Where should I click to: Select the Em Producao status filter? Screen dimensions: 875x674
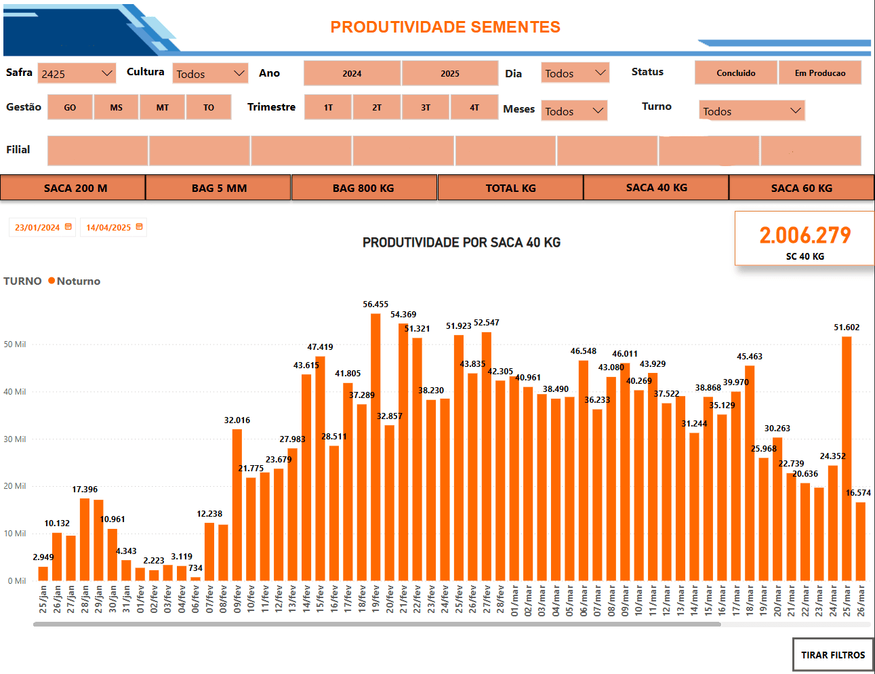819,73
